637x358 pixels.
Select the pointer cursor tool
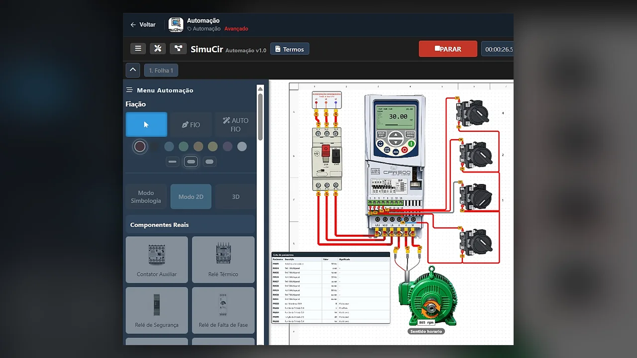pos(146,124)
